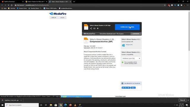Click the Learn More button
This screenshot has height=107, width=190.
(x=136, y=34)
